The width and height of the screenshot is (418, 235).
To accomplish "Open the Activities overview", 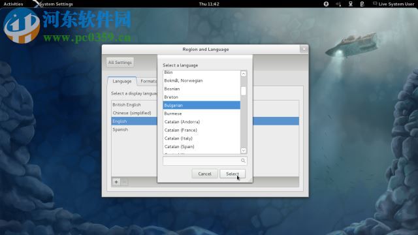I will pyautogui.click(x=13, y=4).
